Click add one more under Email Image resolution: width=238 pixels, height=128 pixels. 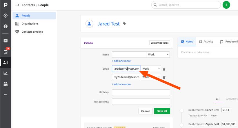[121, 84]
